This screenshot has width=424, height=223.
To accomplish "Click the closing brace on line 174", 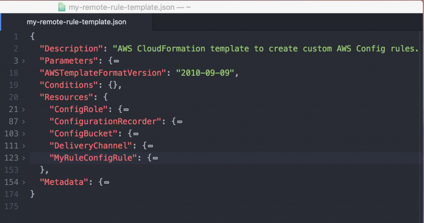I will [32, 194].
